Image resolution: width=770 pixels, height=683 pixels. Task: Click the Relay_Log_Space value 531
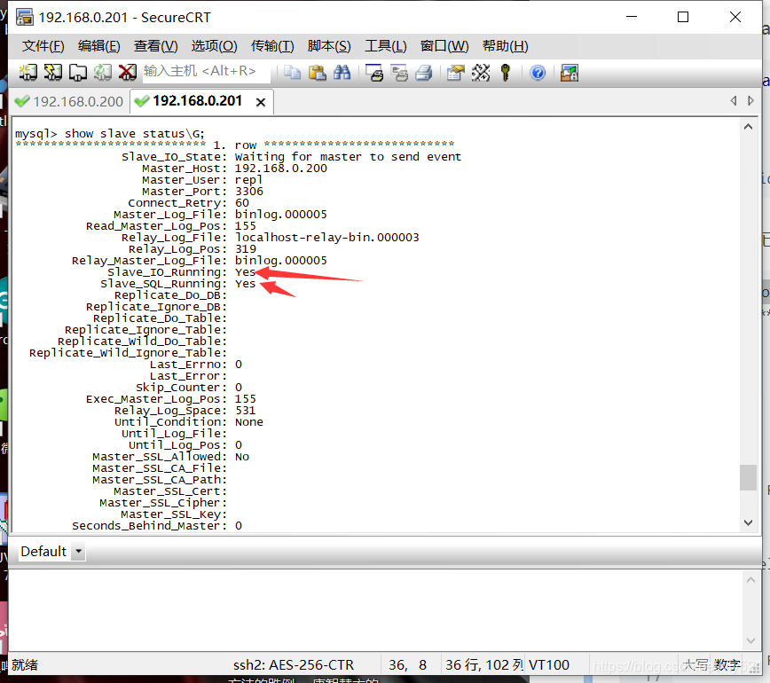pos(245,411)
